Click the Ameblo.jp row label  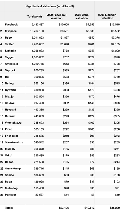tap(11, 64)
